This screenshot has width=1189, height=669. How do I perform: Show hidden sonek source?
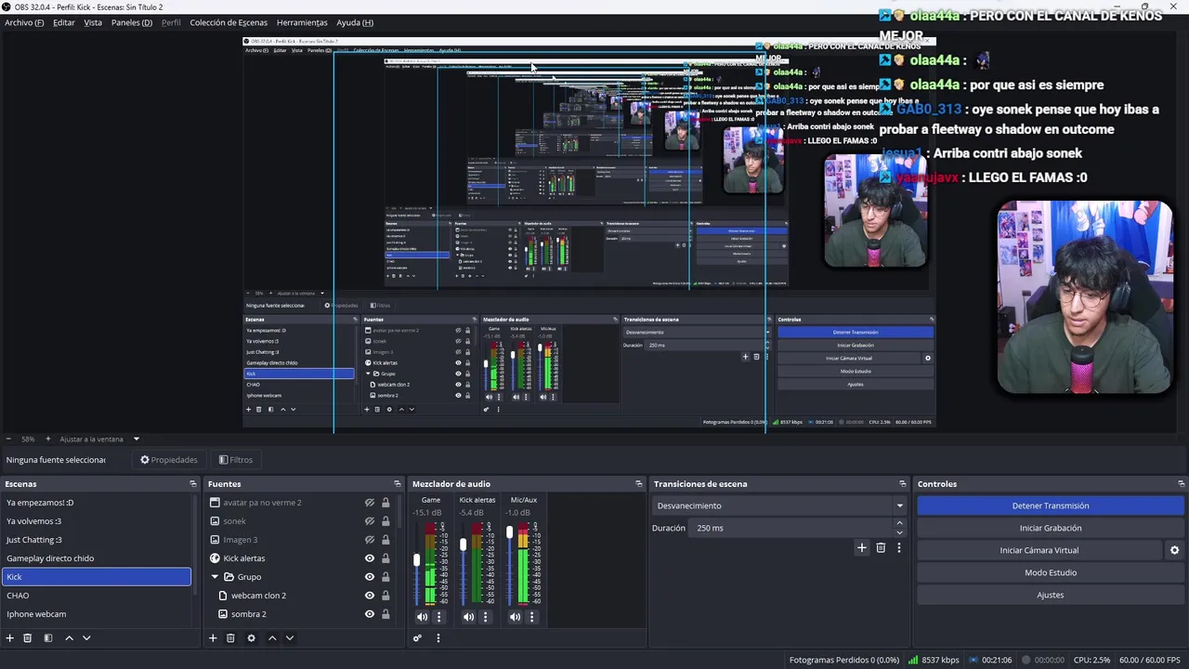[x=370, y=521]
